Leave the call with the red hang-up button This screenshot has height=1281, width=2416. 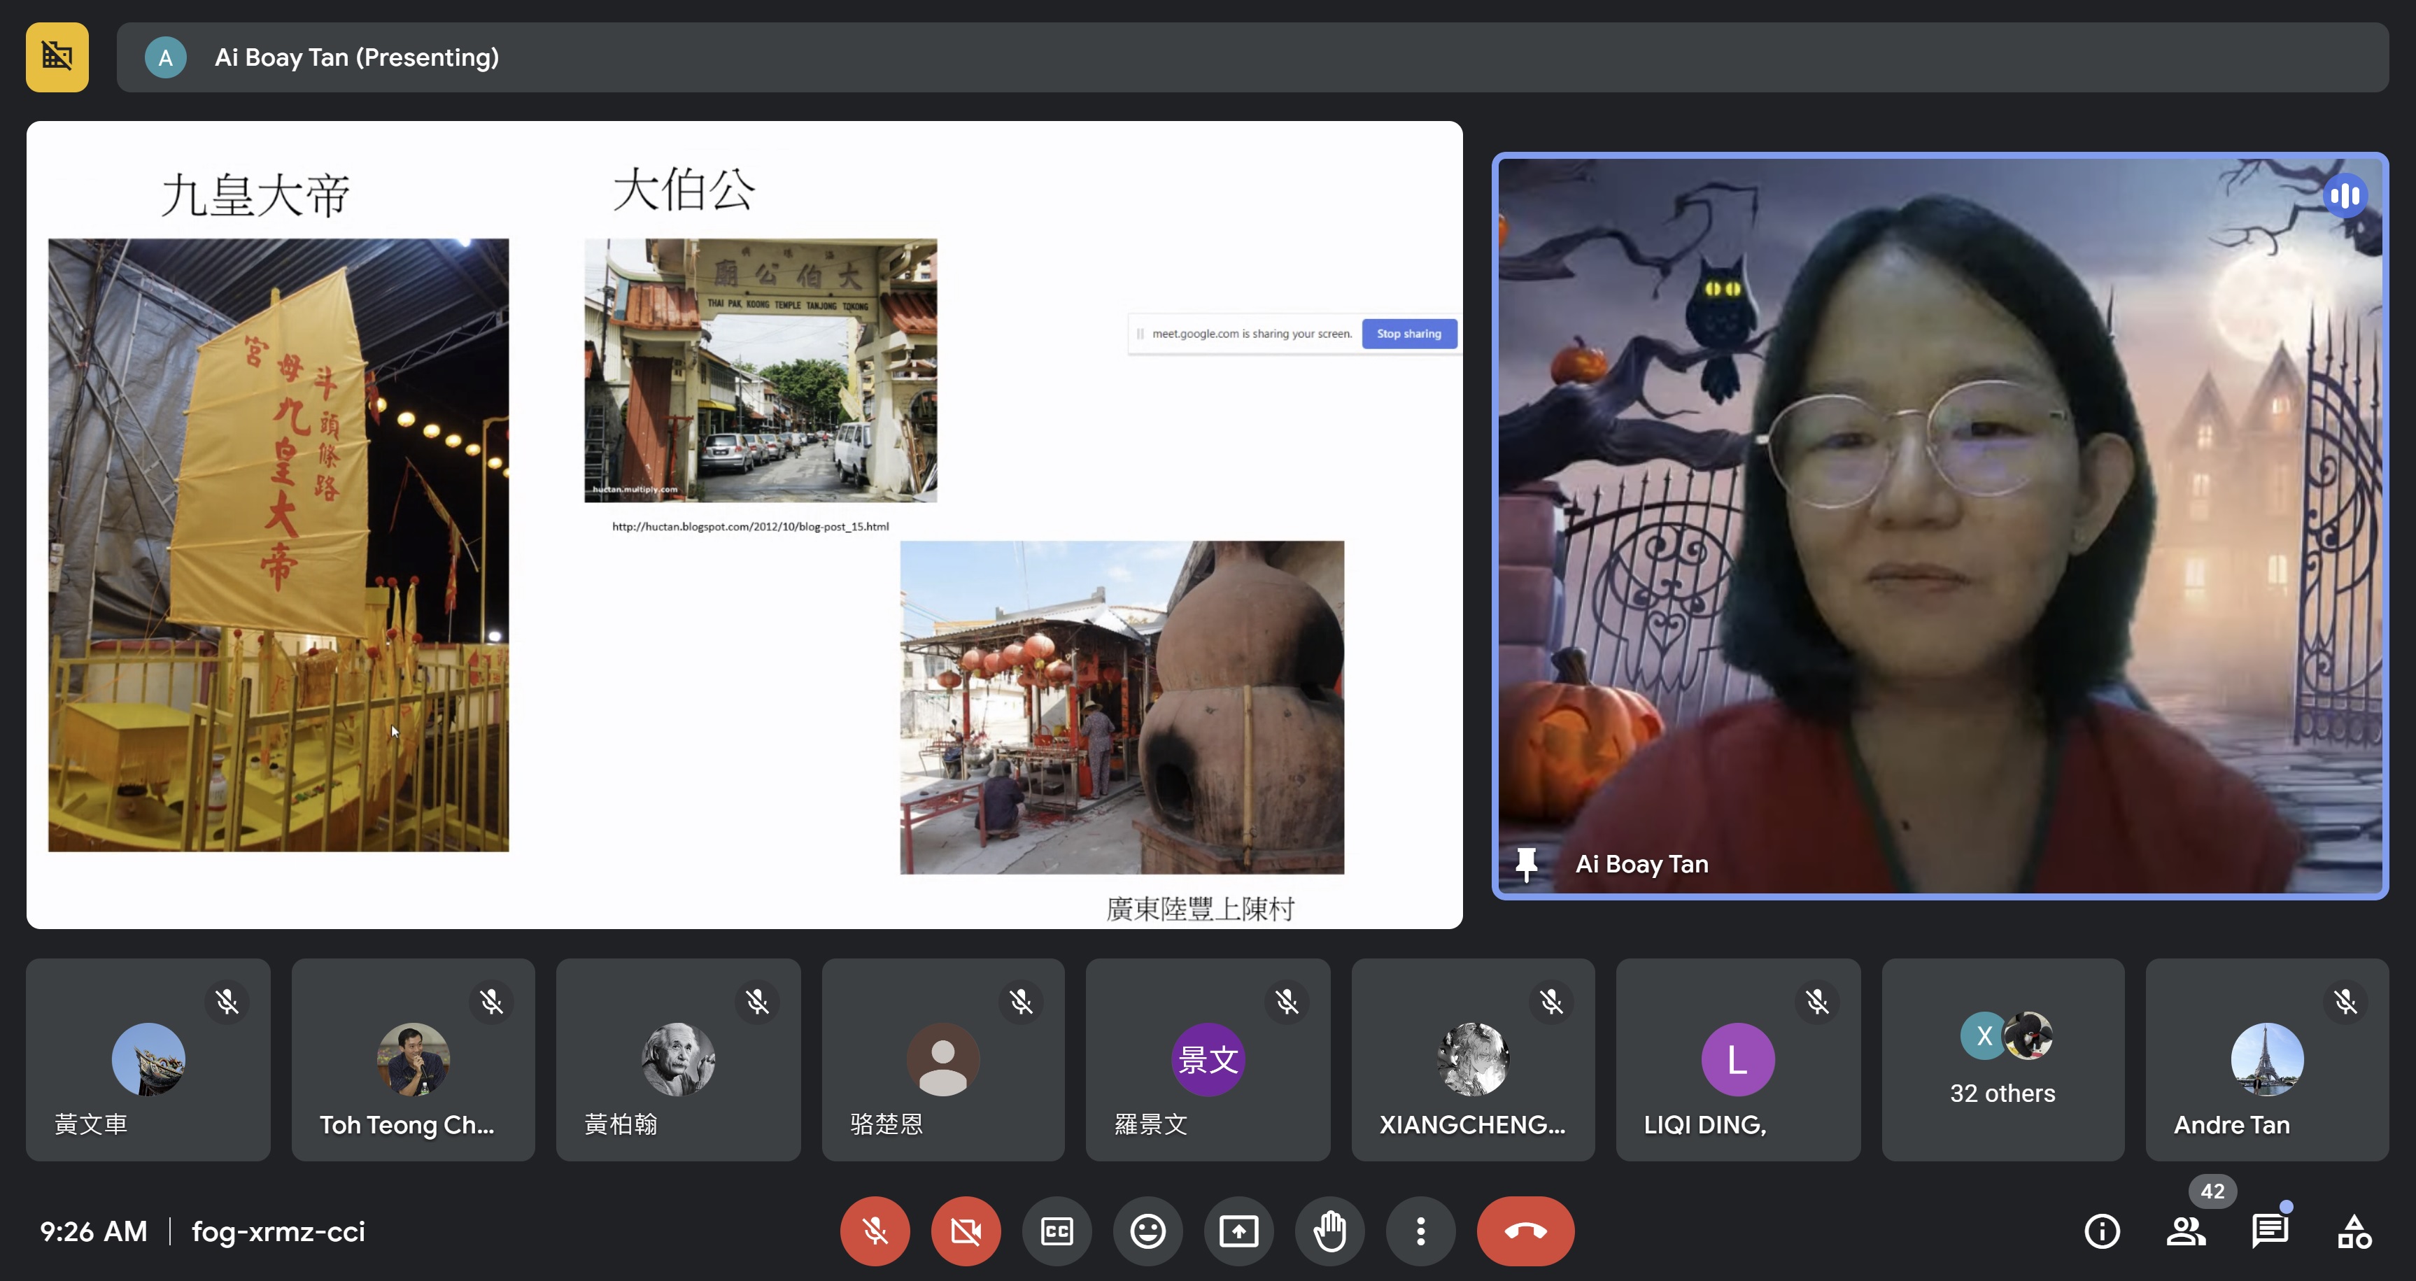1525,1231
